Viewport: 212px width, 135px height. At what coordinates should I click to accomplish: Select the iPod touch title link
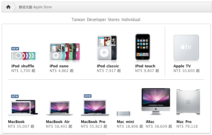145,66
